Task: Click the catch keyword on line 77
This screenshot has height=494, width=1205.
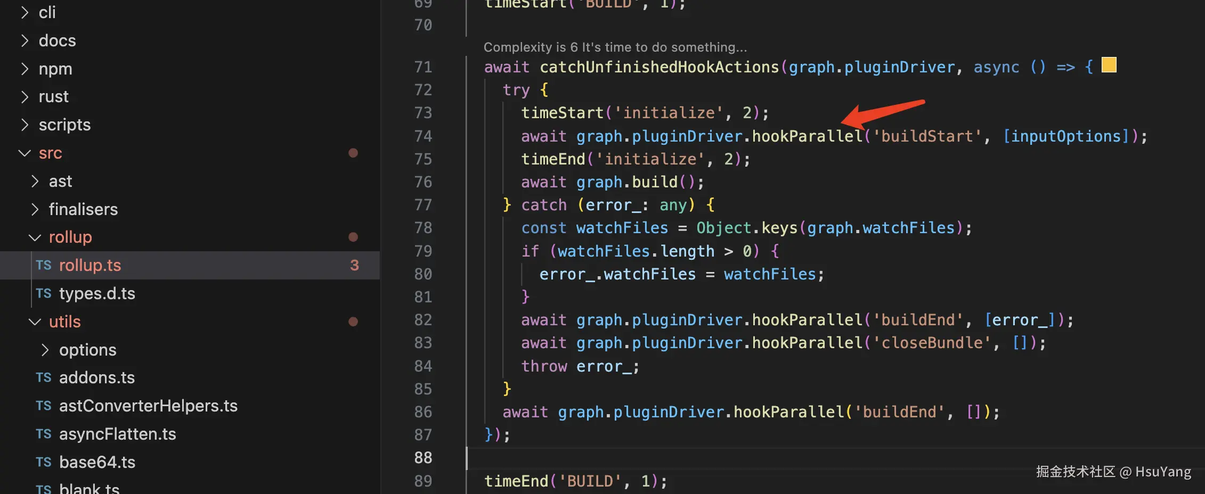Action: (544, 205)
